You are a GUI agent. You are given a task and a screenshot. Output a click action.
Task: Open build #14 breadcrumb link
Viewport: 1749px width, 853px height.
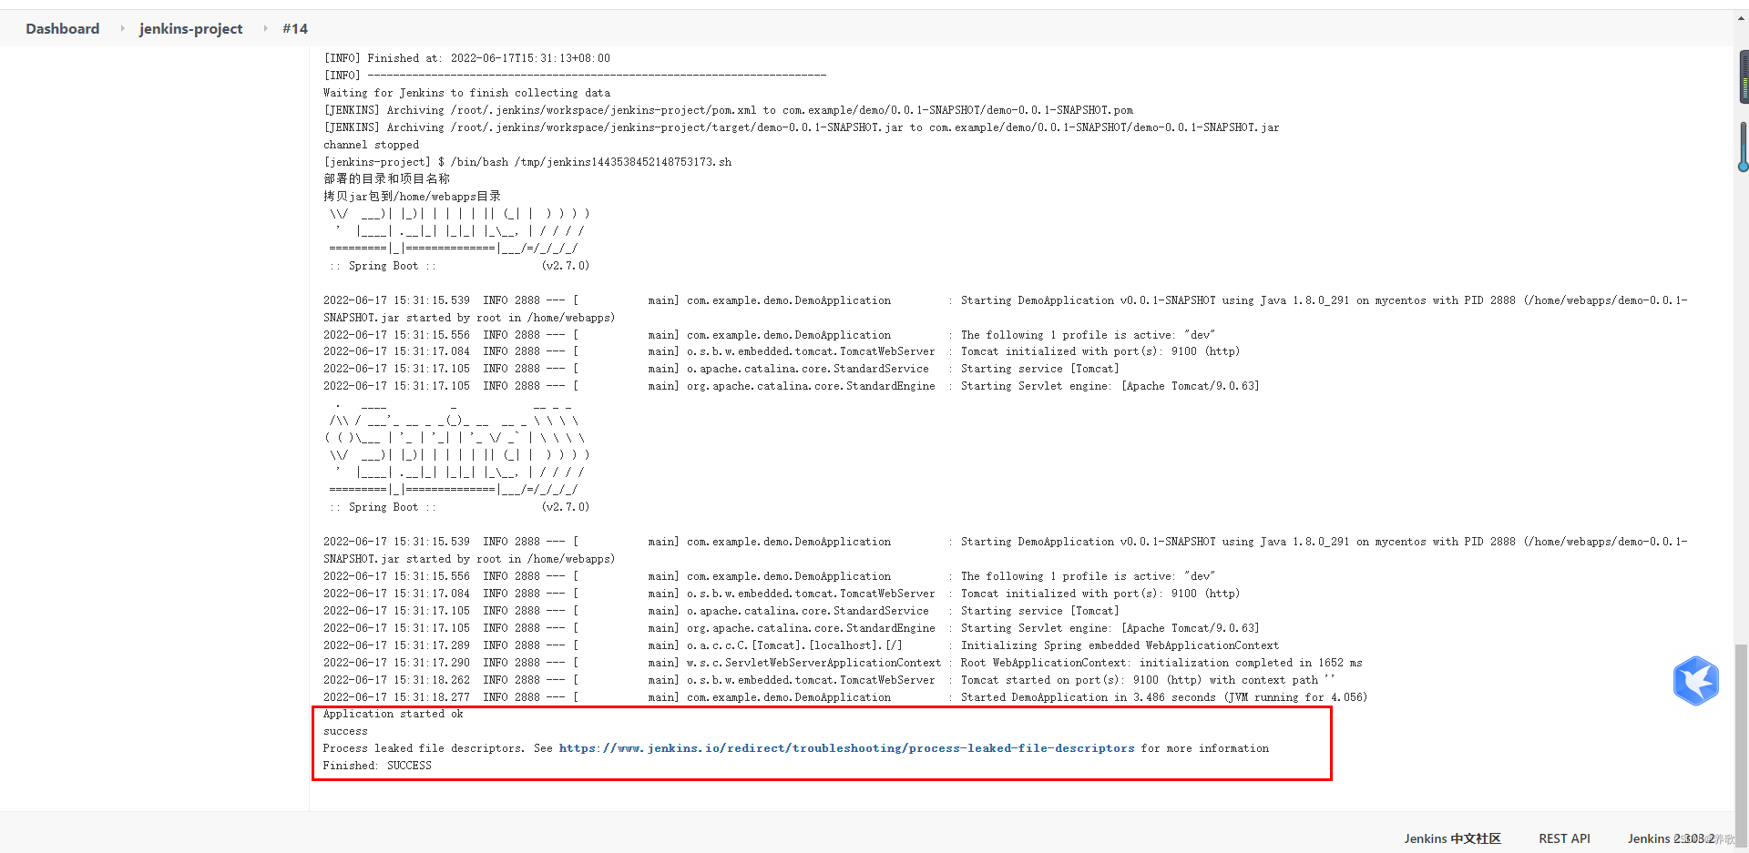pos(295,28)
